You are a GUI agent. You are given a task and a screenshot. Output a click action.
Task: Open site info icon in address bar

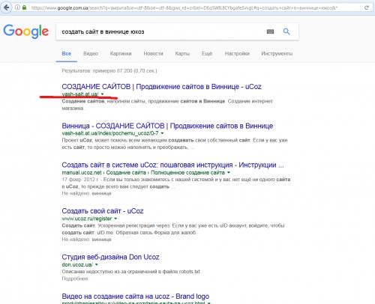tap(17, 7)
